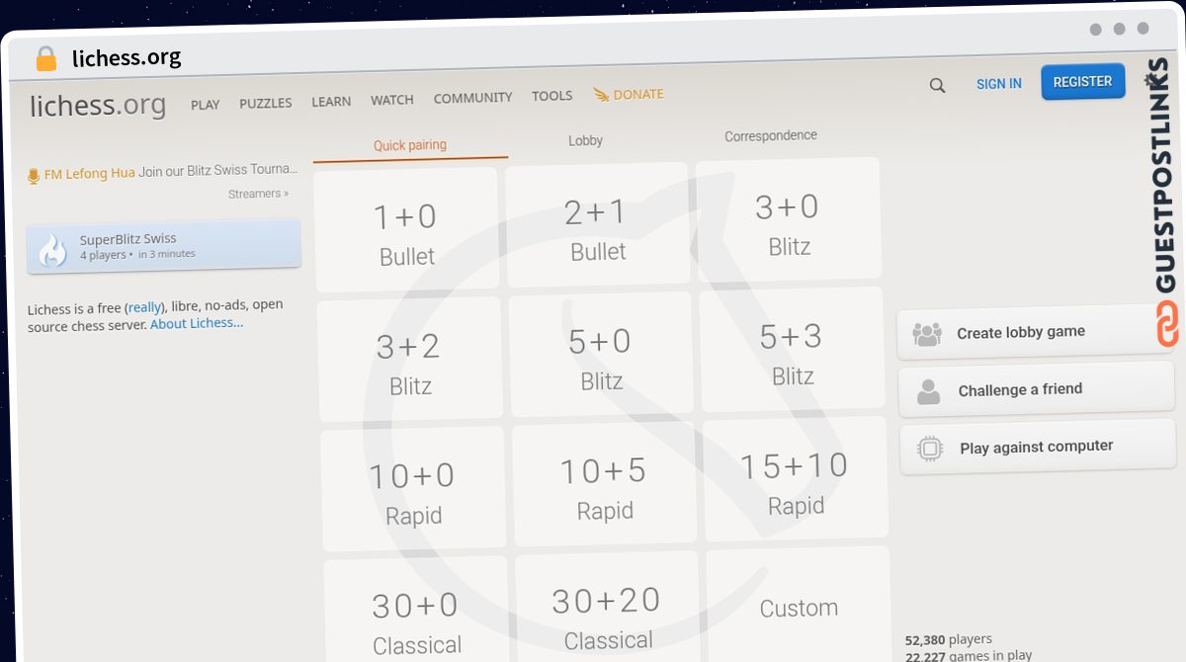Click the 'really' link
The height and width of the screenshot is (662, 1186).
coord(145,306)
